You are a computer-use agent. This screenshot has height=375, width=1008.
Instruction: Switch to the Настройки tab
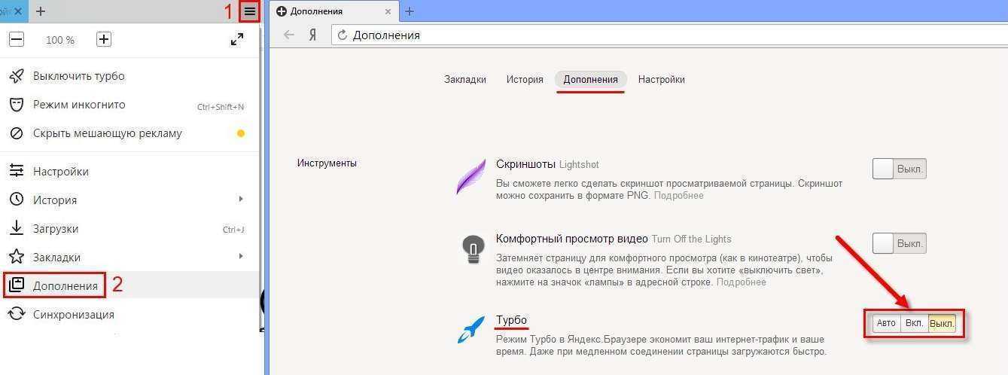(661, 79)
